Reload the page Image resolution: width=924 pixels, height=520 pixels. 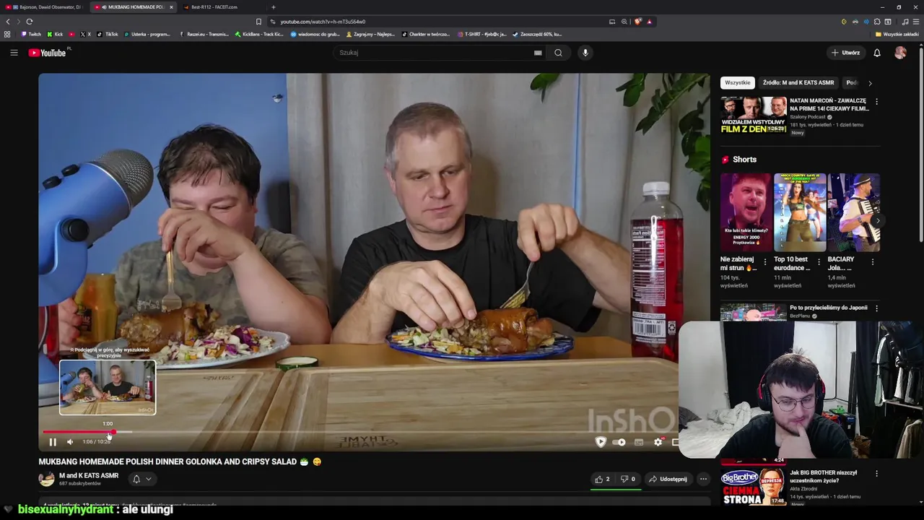pos(30,22)
